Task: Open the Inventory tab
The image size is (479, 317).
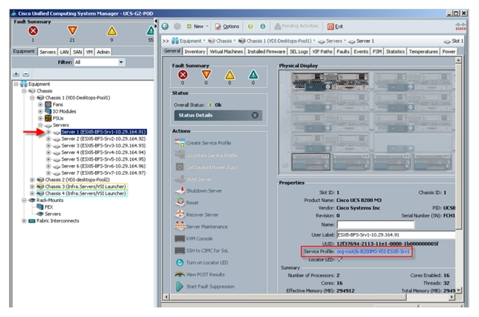Action: coord(195,52)
